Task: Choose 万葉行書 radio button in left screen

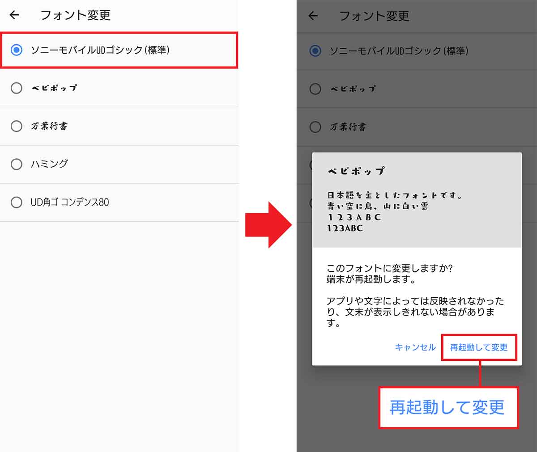Action: click(17, 126)
